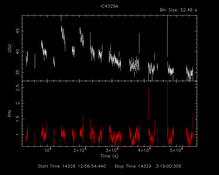This screenshot has width=219, height=175.
Task: Click the GSO tick label 35
Action: point(18,73)
